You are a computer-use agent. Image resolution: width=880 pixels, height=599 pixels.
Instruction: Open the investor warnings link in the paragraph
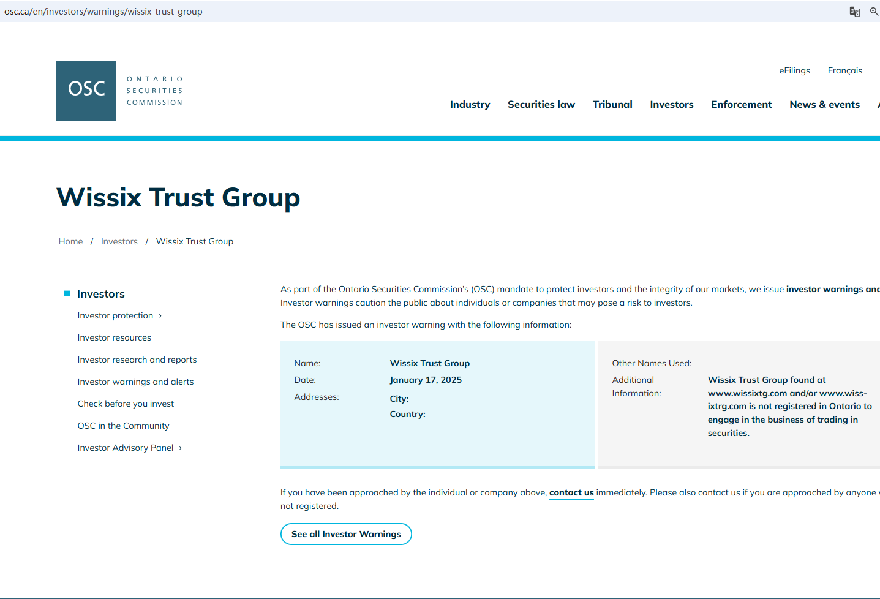(833, 289)
